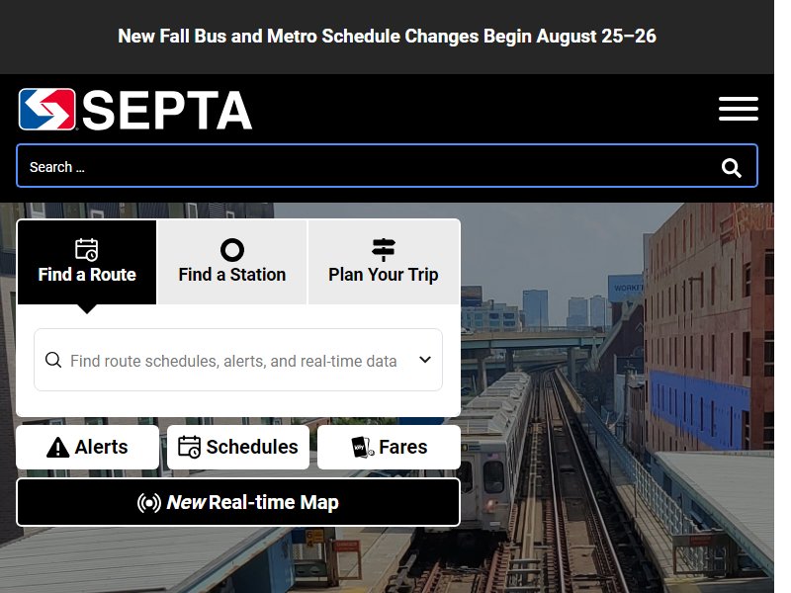The width and height of the screenshot is (791, 593).
Task: Click the fall schedule changes announcement
Action: pyautogui.click(x=387, y=37)
